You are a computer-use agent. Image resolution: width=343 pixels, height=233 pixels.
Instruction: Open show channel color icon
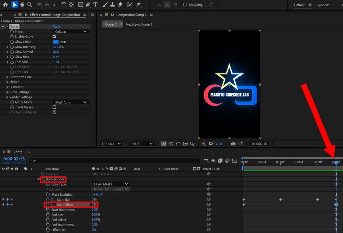[204, 144]
